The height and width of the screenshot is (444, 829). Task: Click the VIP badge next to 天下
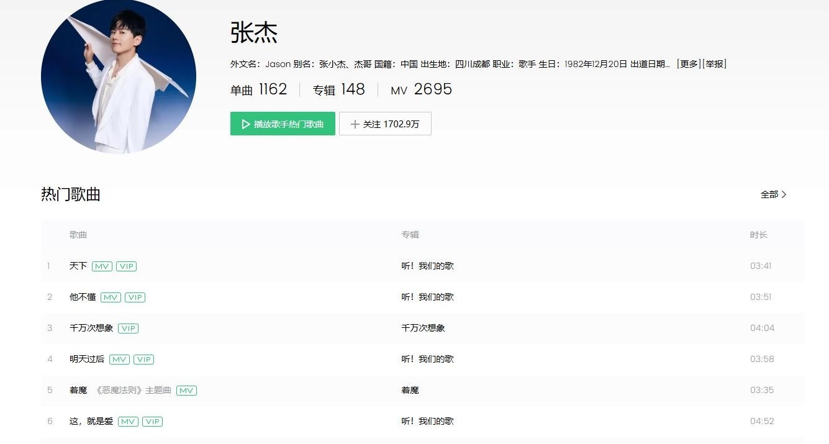(x=126, y=266)
